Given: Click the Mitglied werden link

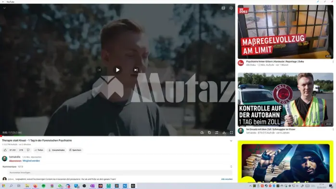Looking at the screenshot, I should [x=31, y=161].
